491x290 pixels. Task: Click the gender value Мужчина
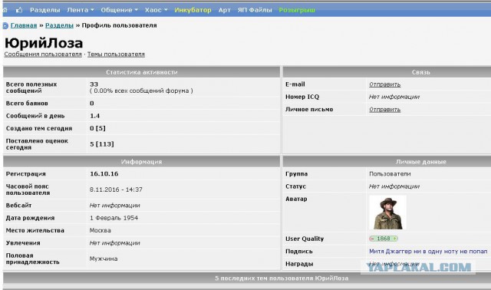(104, 259)
